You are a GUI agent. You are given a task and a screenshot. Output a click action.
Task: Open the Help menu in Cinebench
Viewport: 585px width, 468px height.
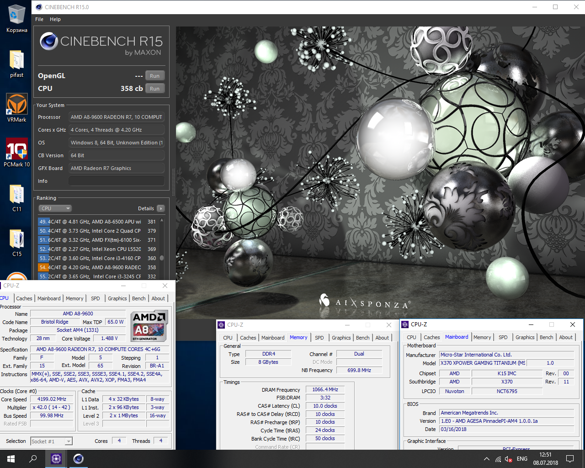point(55,19)
